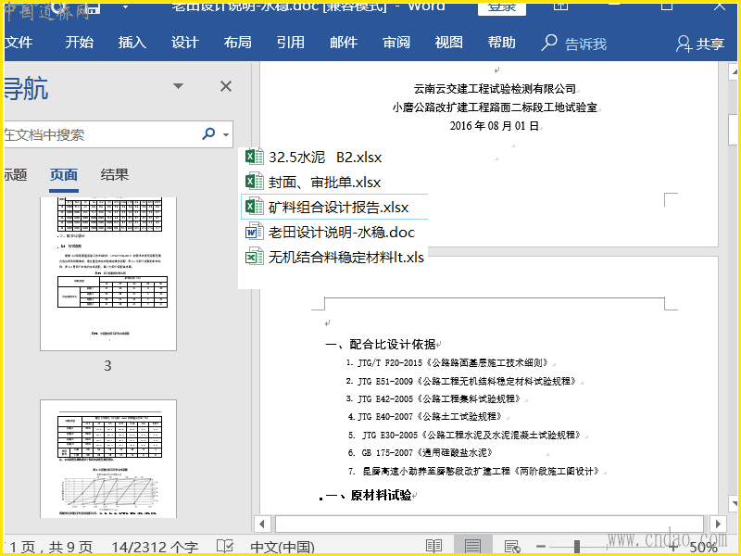741x556 pixels.
Task: Select the 页面 navigation tab
Action: 64,175
